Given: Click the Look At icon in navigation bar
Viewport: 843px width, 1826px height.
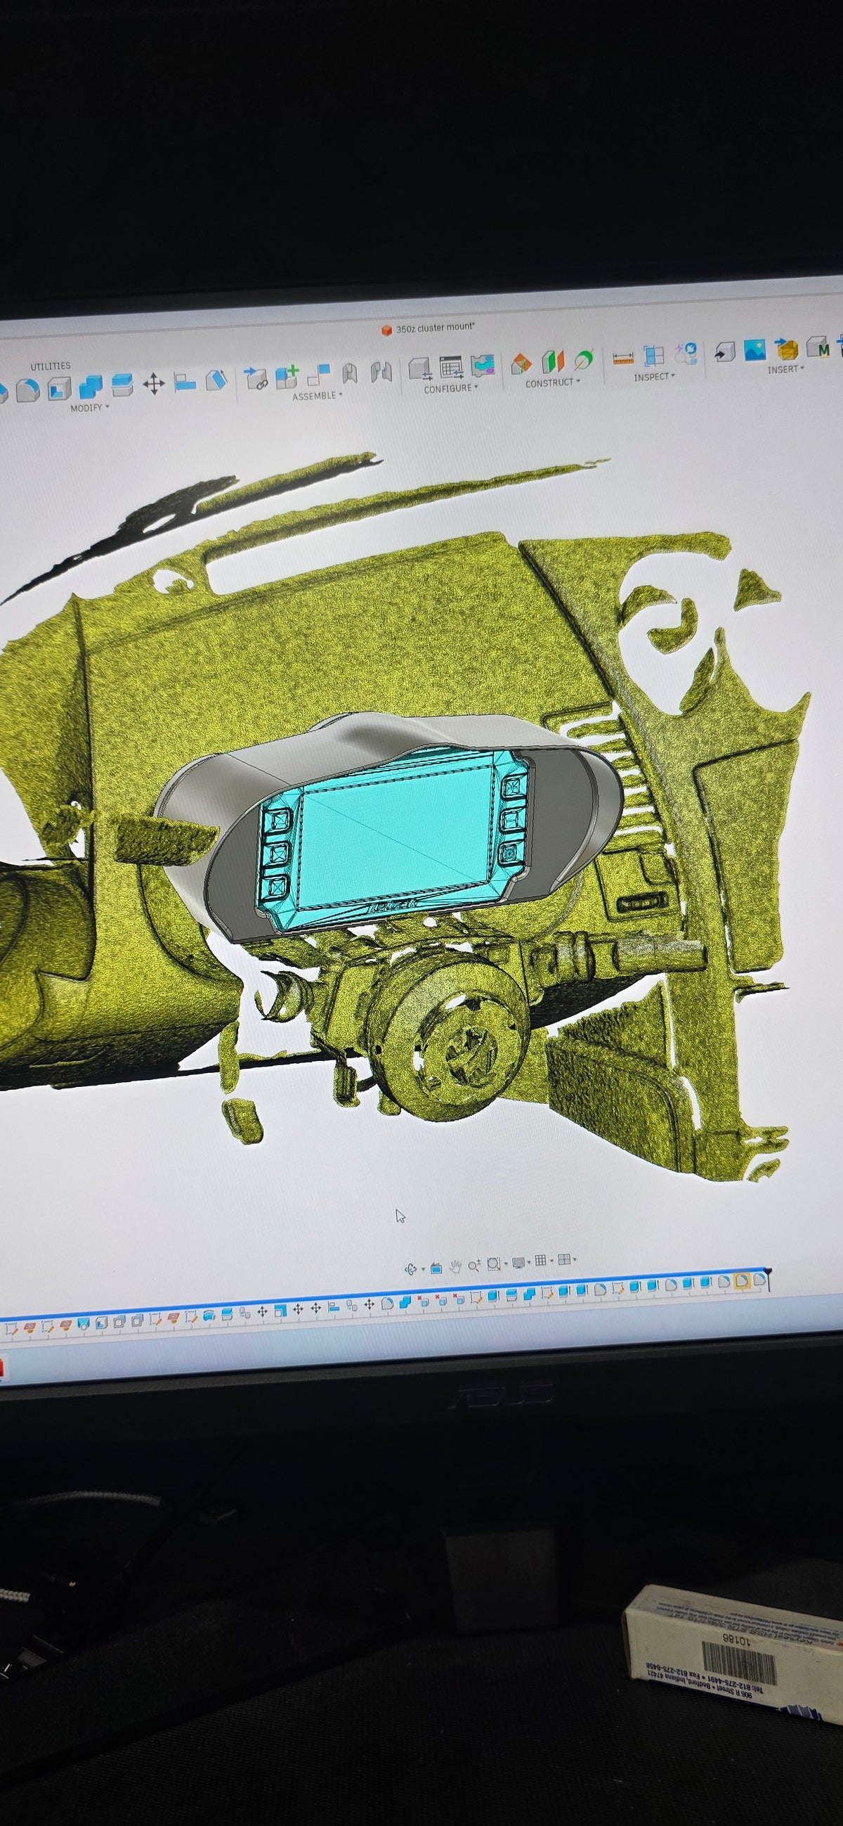Looking at the screenshot, I should pos(436,1267).
